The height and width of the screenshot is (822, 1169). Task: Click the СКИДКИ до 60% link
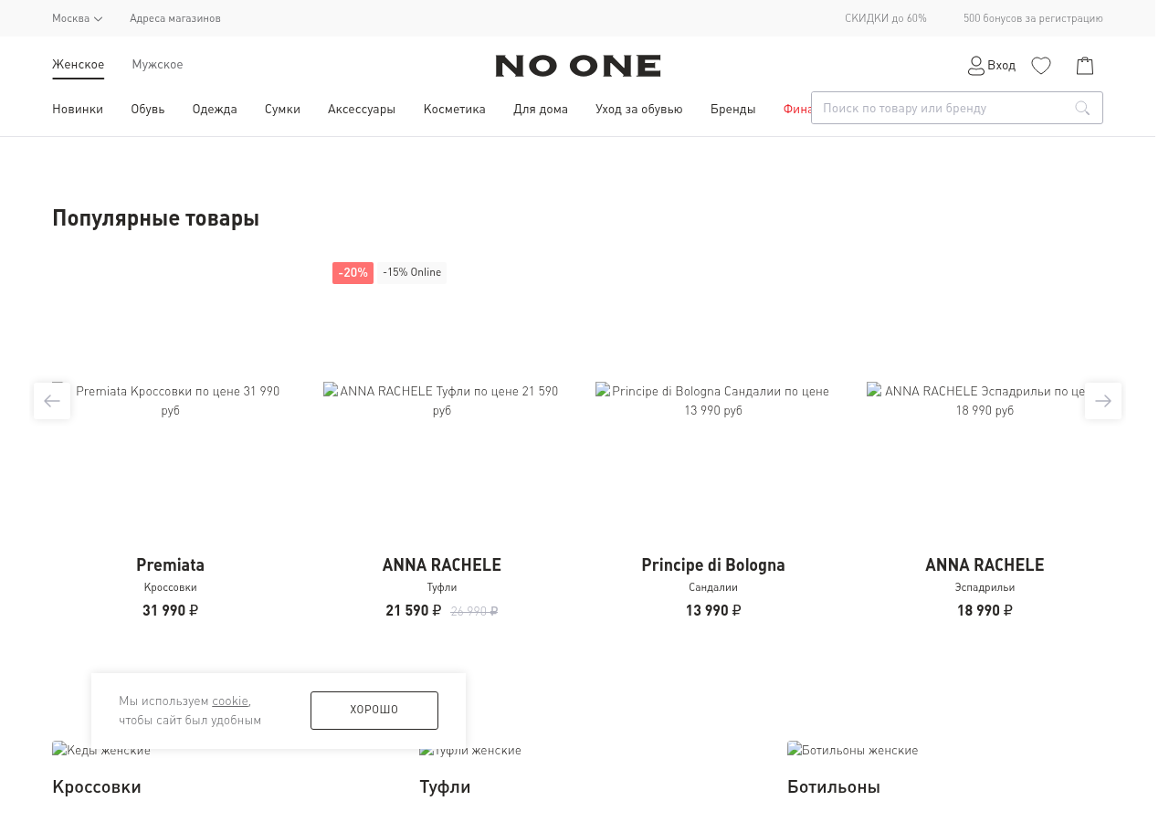(x=886, y=18)
